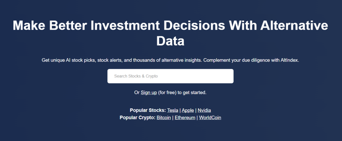This screenshot has height=141, width=342.
Task: Click the AltIndex name in the subtitle
Action: (290, 60)
